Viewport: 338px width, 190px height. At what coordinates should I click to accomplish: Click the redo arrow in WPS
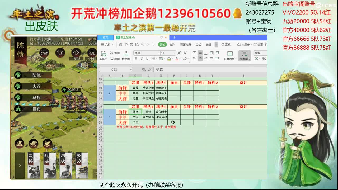148,45
